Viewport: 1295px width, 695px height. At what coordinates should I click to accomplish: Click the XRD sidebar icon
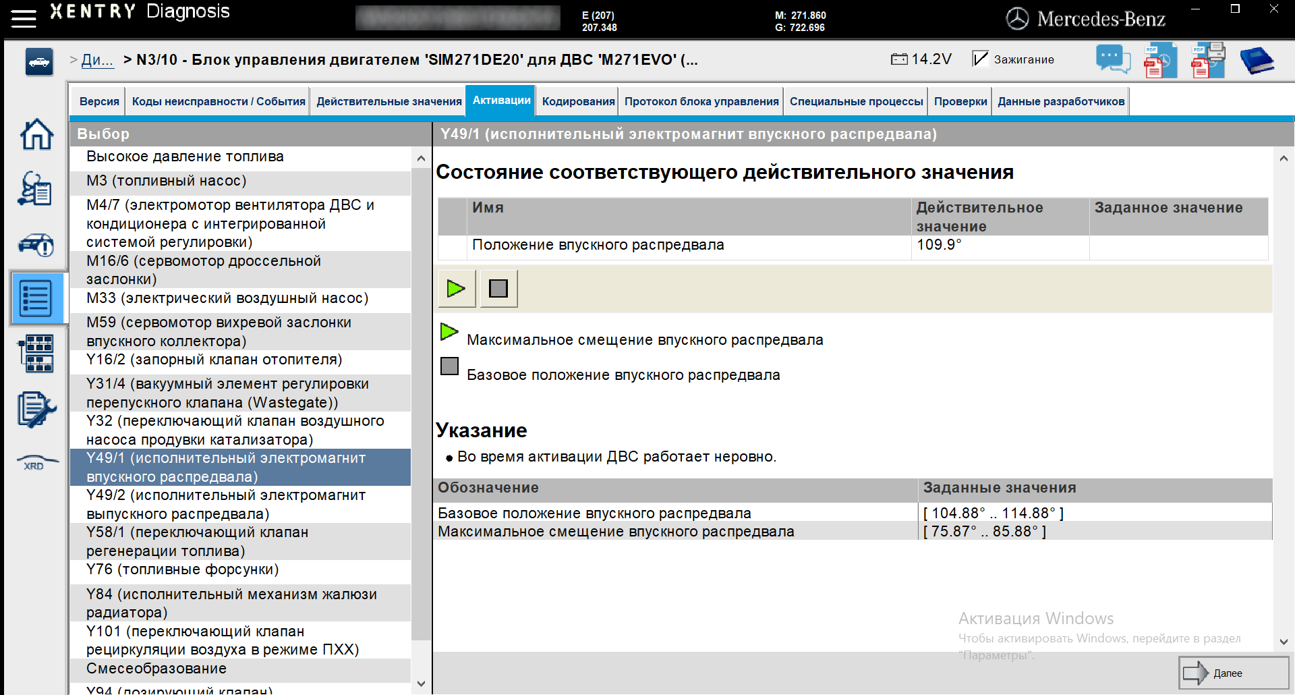coord(37,462)
